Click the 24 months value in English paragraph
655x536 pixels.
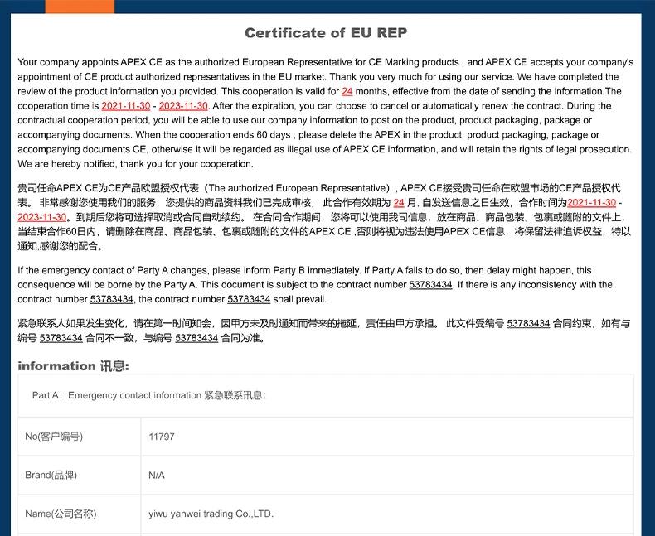[x=347, y=91]
